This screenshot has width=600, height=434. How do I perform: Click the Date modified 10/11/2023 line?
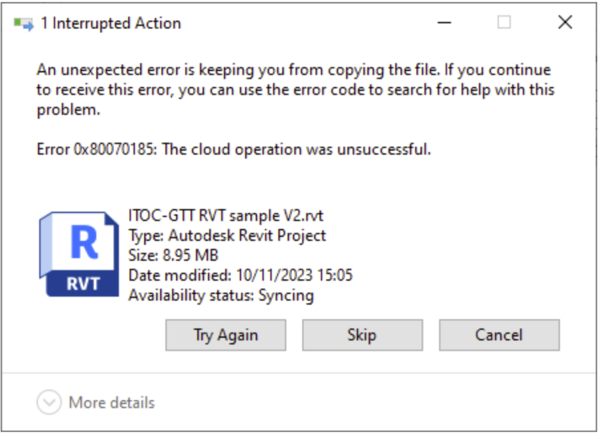click(240, 275)
